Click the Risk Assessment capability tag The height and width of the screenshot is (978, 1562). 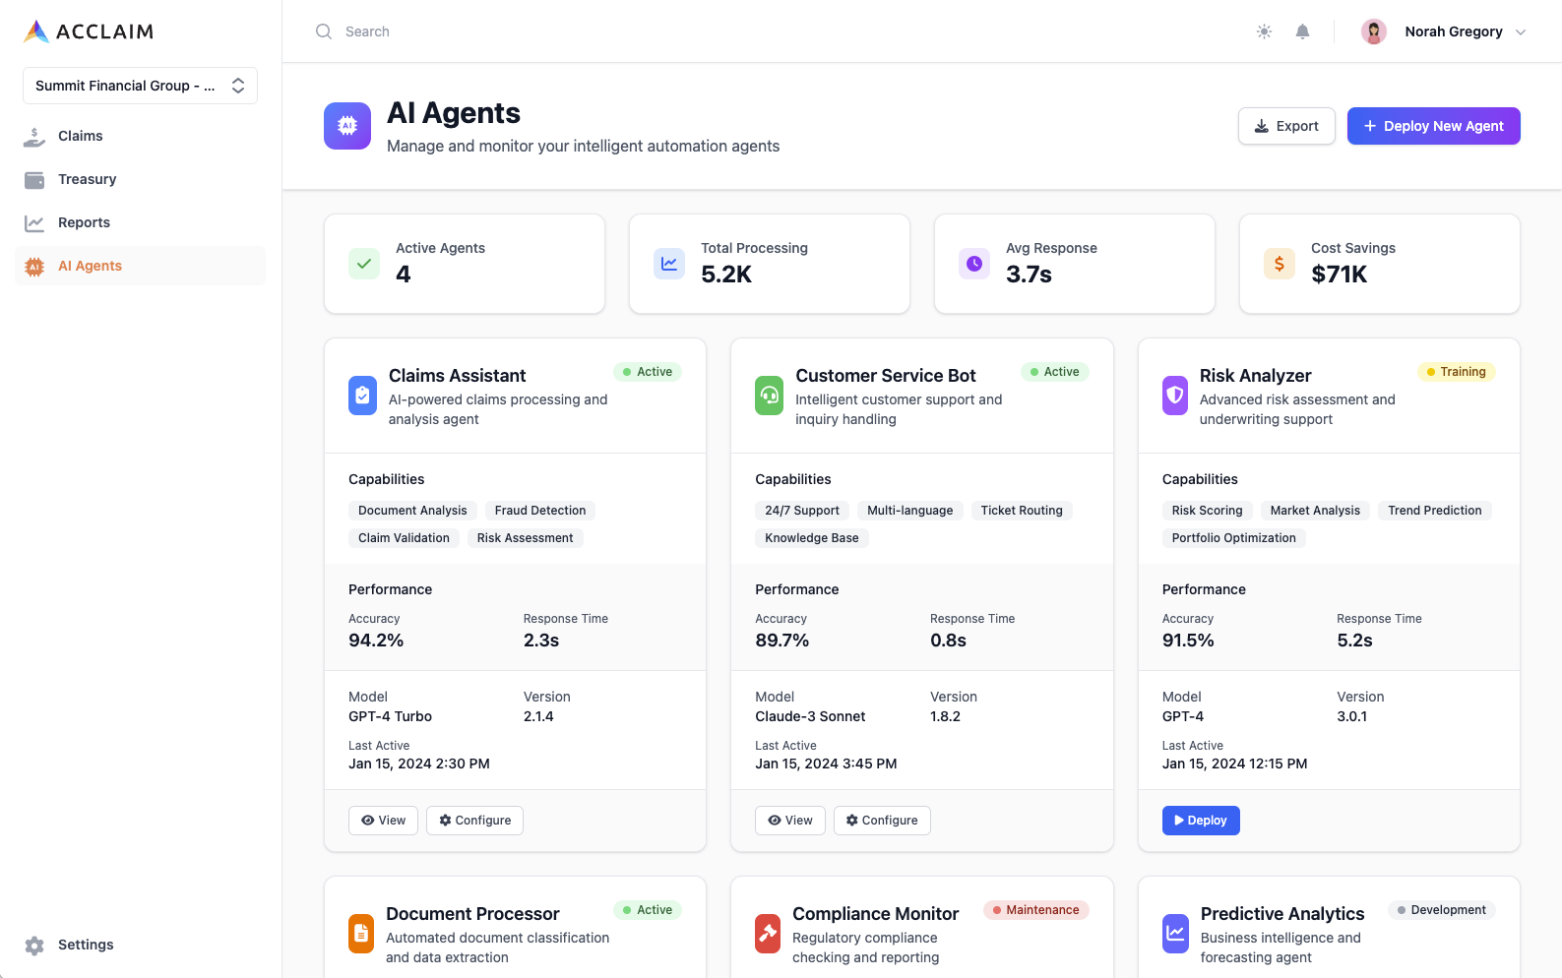tap(526, 538)
